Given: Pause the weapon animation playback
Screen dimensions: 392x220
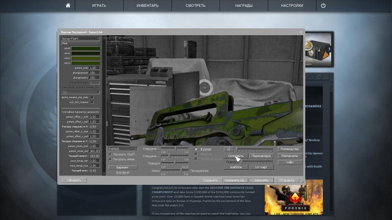Looking at the screenshot, I should [x=228, y=149].
